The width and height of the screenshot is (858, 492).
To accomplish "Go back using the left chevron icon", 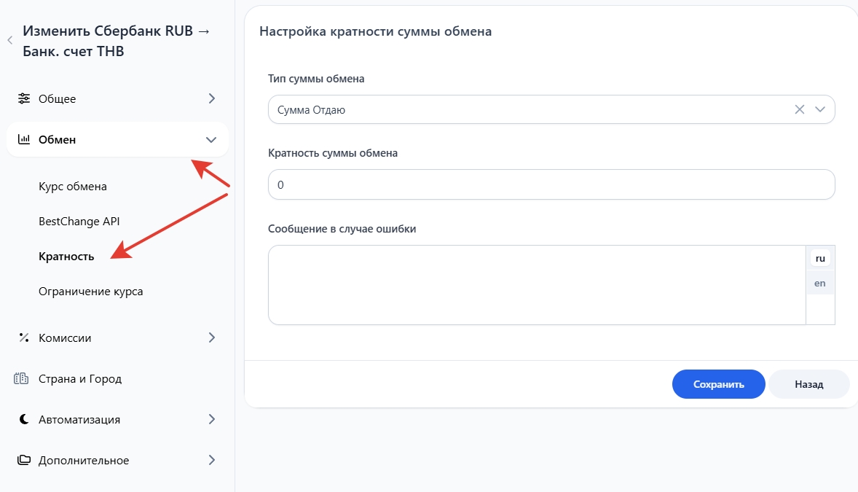I will pyautogui.click(x=10, y=41).
